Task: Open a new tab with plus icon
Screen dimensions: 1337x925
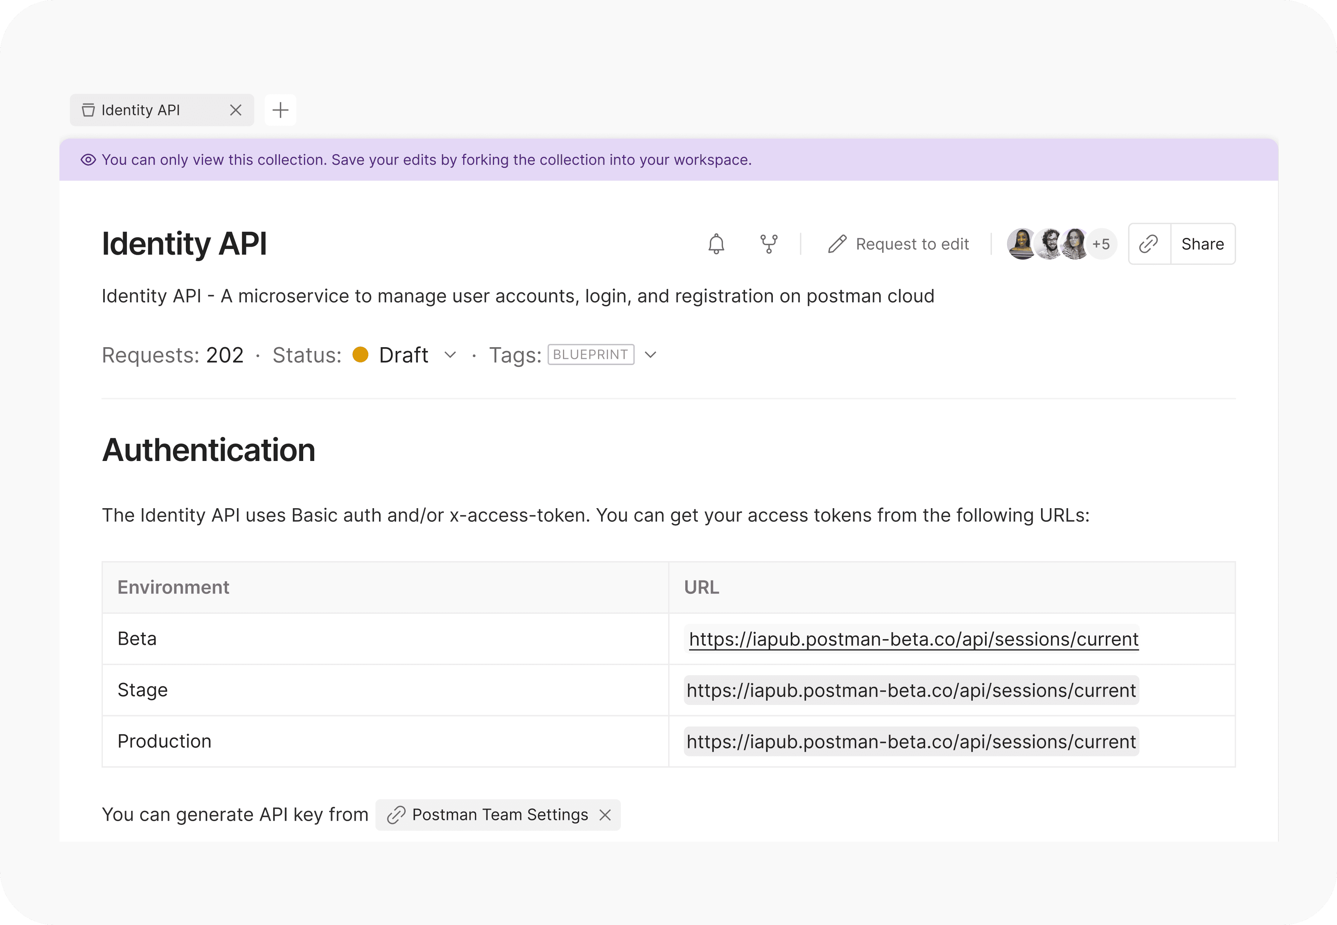Action: [x=281, y=110]
